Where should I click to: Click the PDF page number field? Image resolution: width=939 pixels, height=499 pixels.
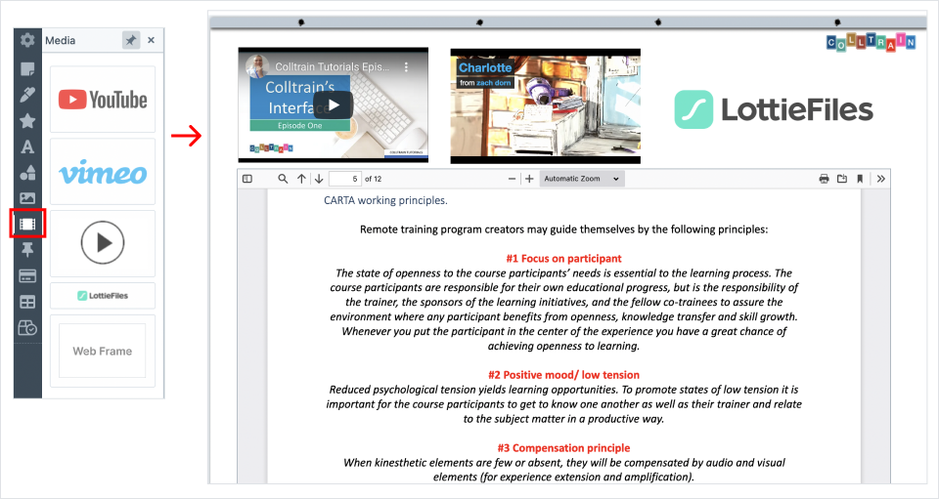[x=345, y=179]
